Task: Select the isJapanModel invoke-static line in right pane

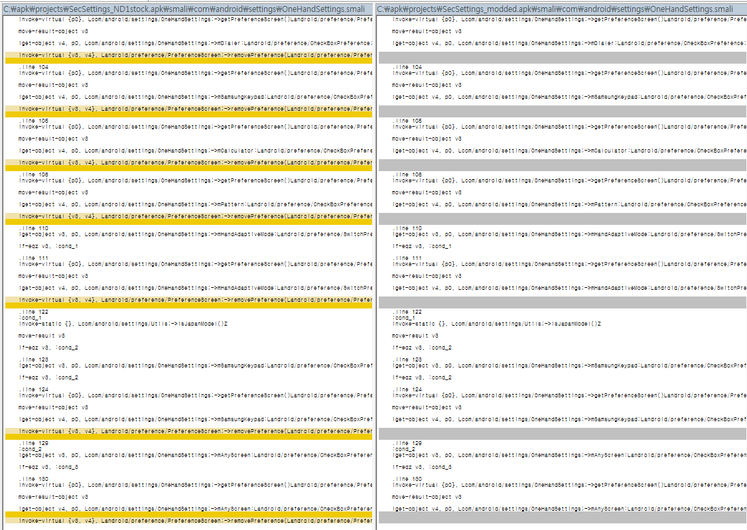Action: [x=496, y=324]
